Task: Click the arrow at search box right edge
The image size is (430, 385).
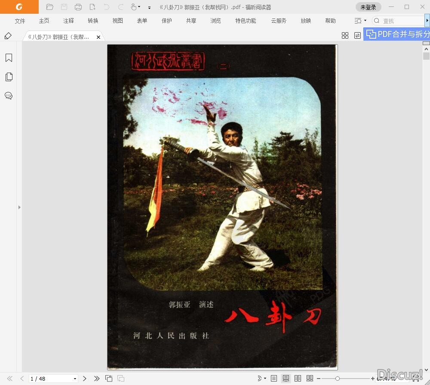Action: 427,21
